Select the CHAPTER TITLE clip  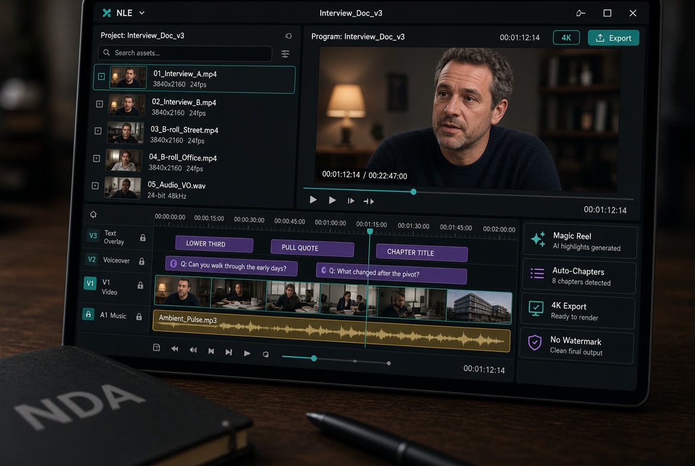[421, 253]
